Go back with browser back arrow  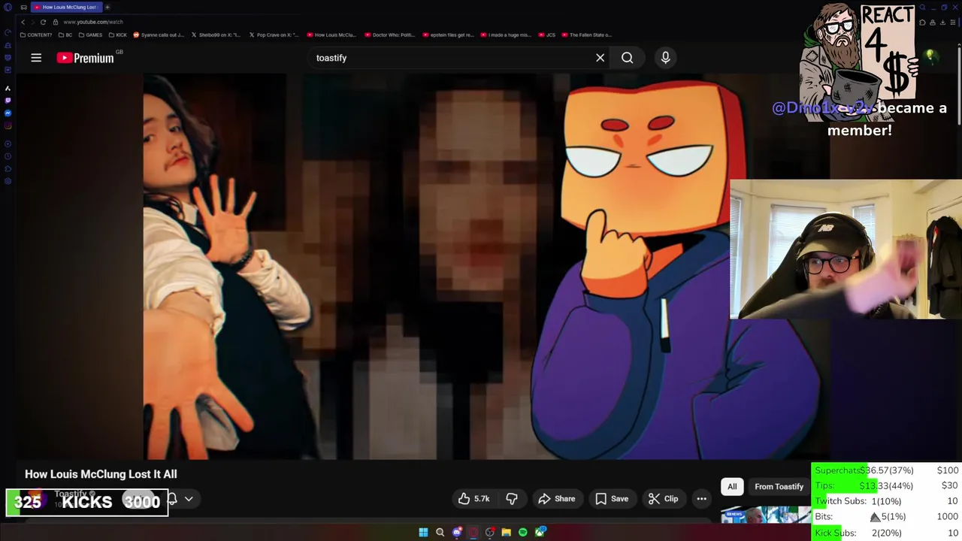pos(23,22)
